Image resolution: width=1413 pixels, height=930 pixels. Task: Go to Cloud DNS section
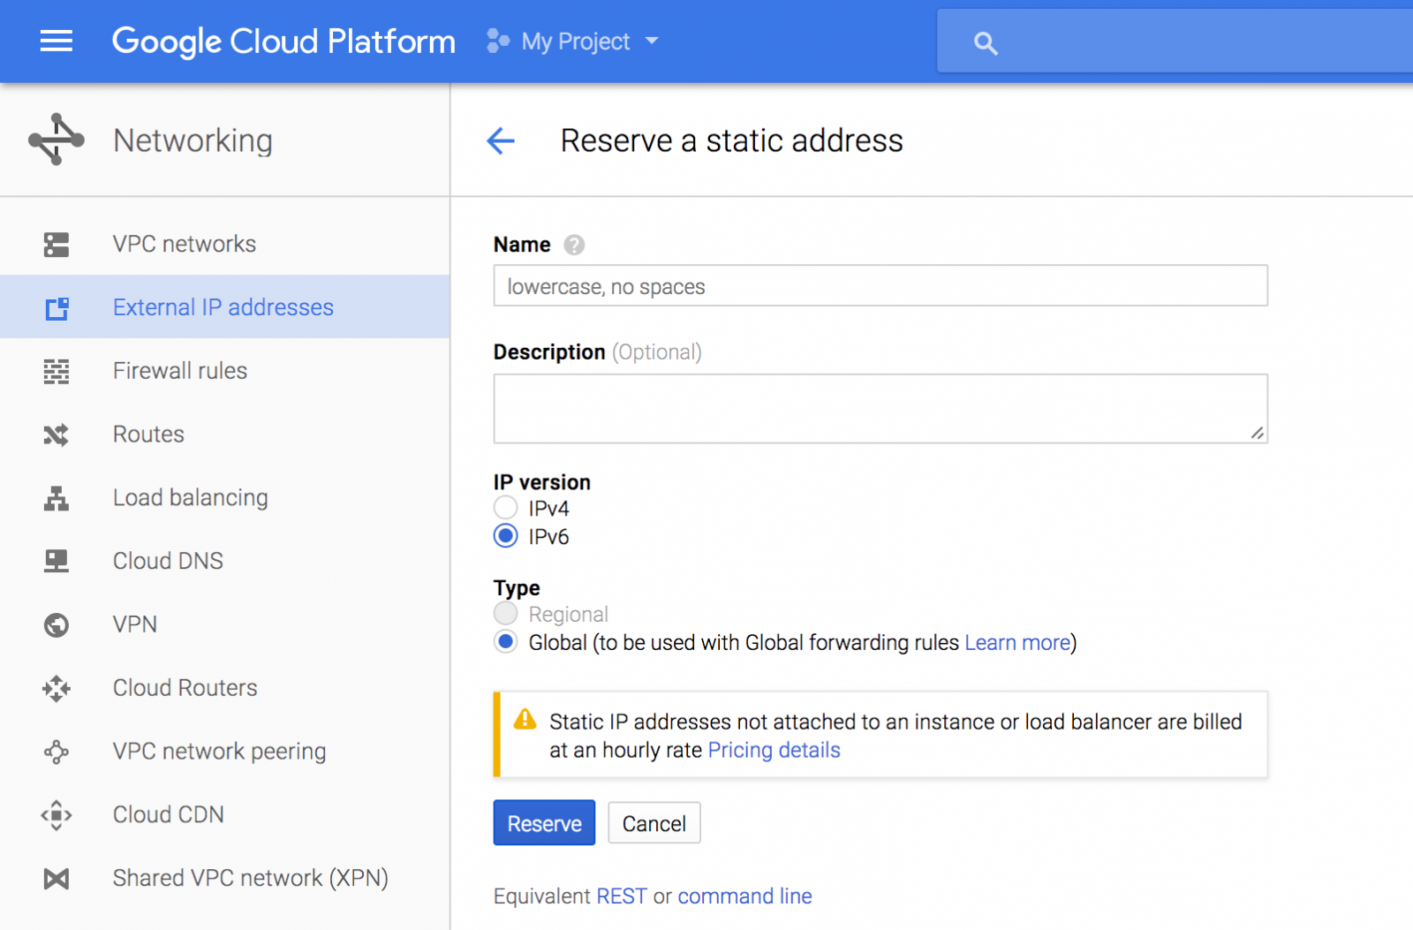click(168, 561)
